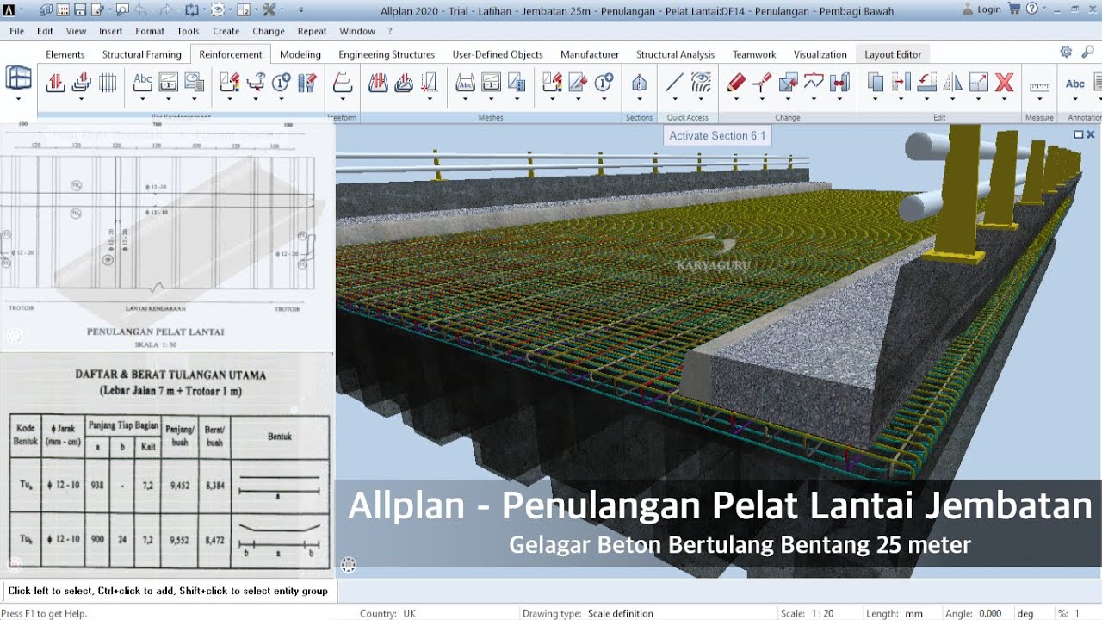Viewport: 1102px width, 620px height.
Task: Click the red X Delete tool
Action: click(x=1004, y=83)
